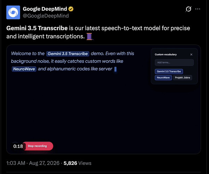Open the three-dot more options menu
The height and width of the screenshot is (174, 209).
[198, 9]
